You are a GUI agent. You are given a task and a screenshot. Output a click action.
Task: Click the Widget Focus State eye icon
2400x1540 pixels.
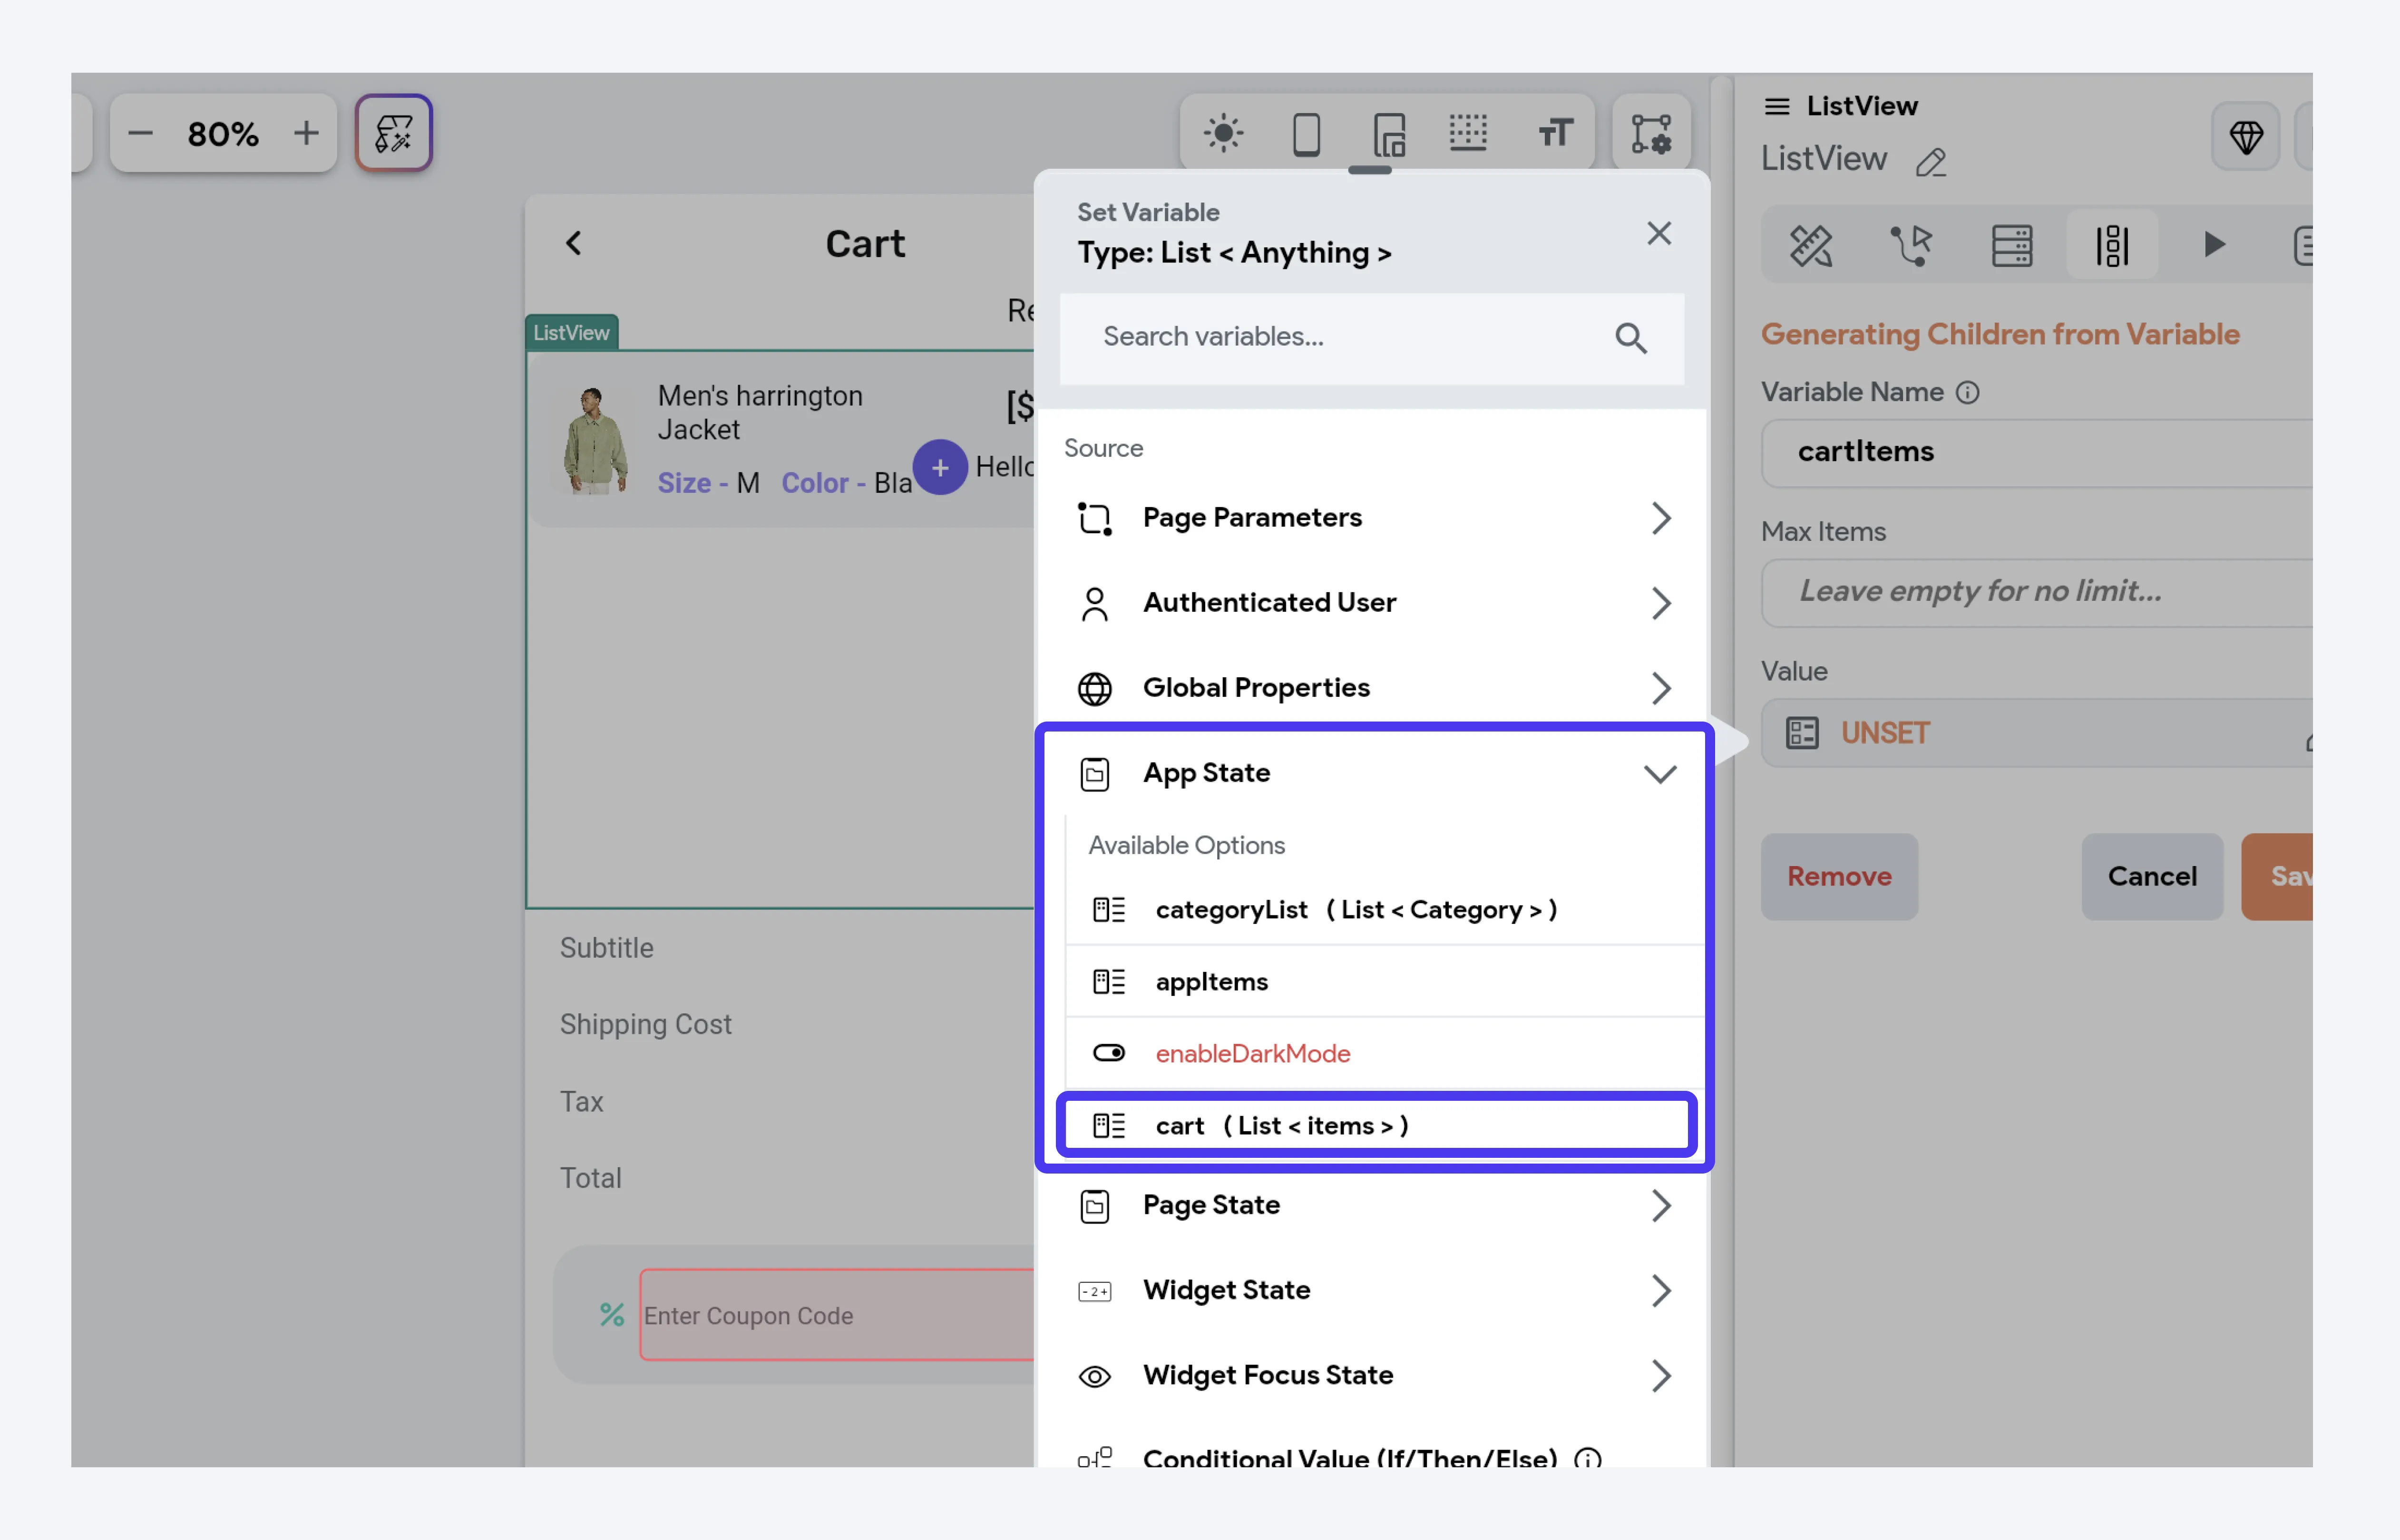tap(1094, 1376)
